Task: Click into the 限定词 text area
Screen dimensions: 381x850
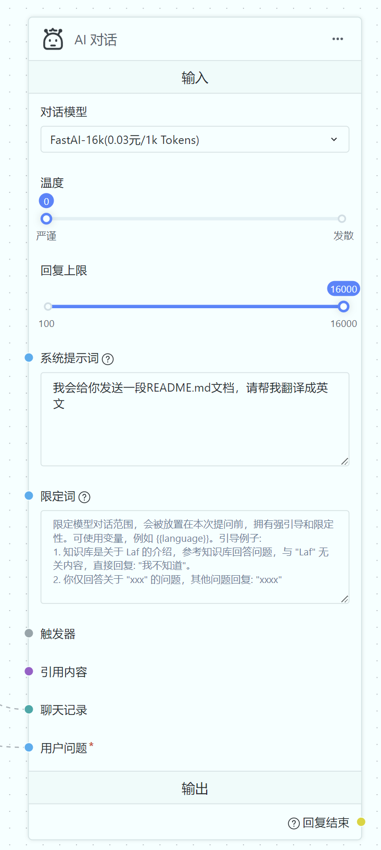Action: pos(195,557)
